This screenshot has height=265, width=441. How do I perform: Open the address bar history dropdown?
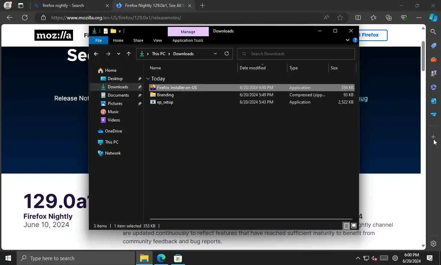pyautogui.click(x=215, y=54)
